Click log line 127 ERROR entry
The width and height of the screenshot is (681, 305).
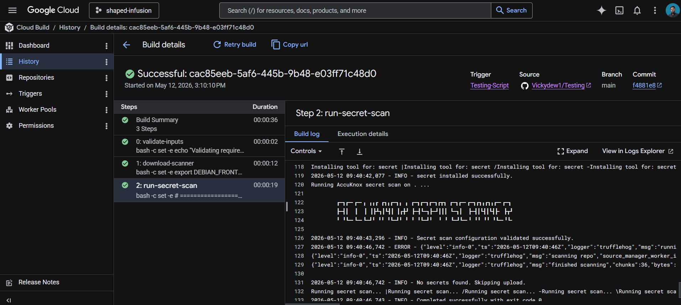(493, 247)
